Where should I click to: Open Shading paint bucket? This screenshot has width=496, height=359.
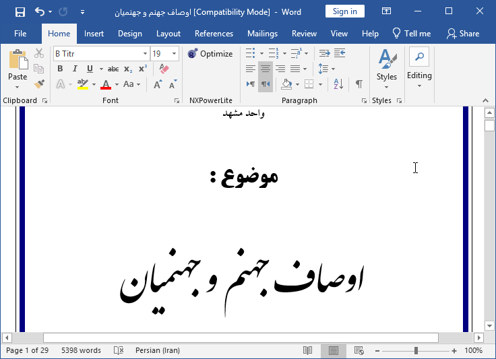(286, 84)
